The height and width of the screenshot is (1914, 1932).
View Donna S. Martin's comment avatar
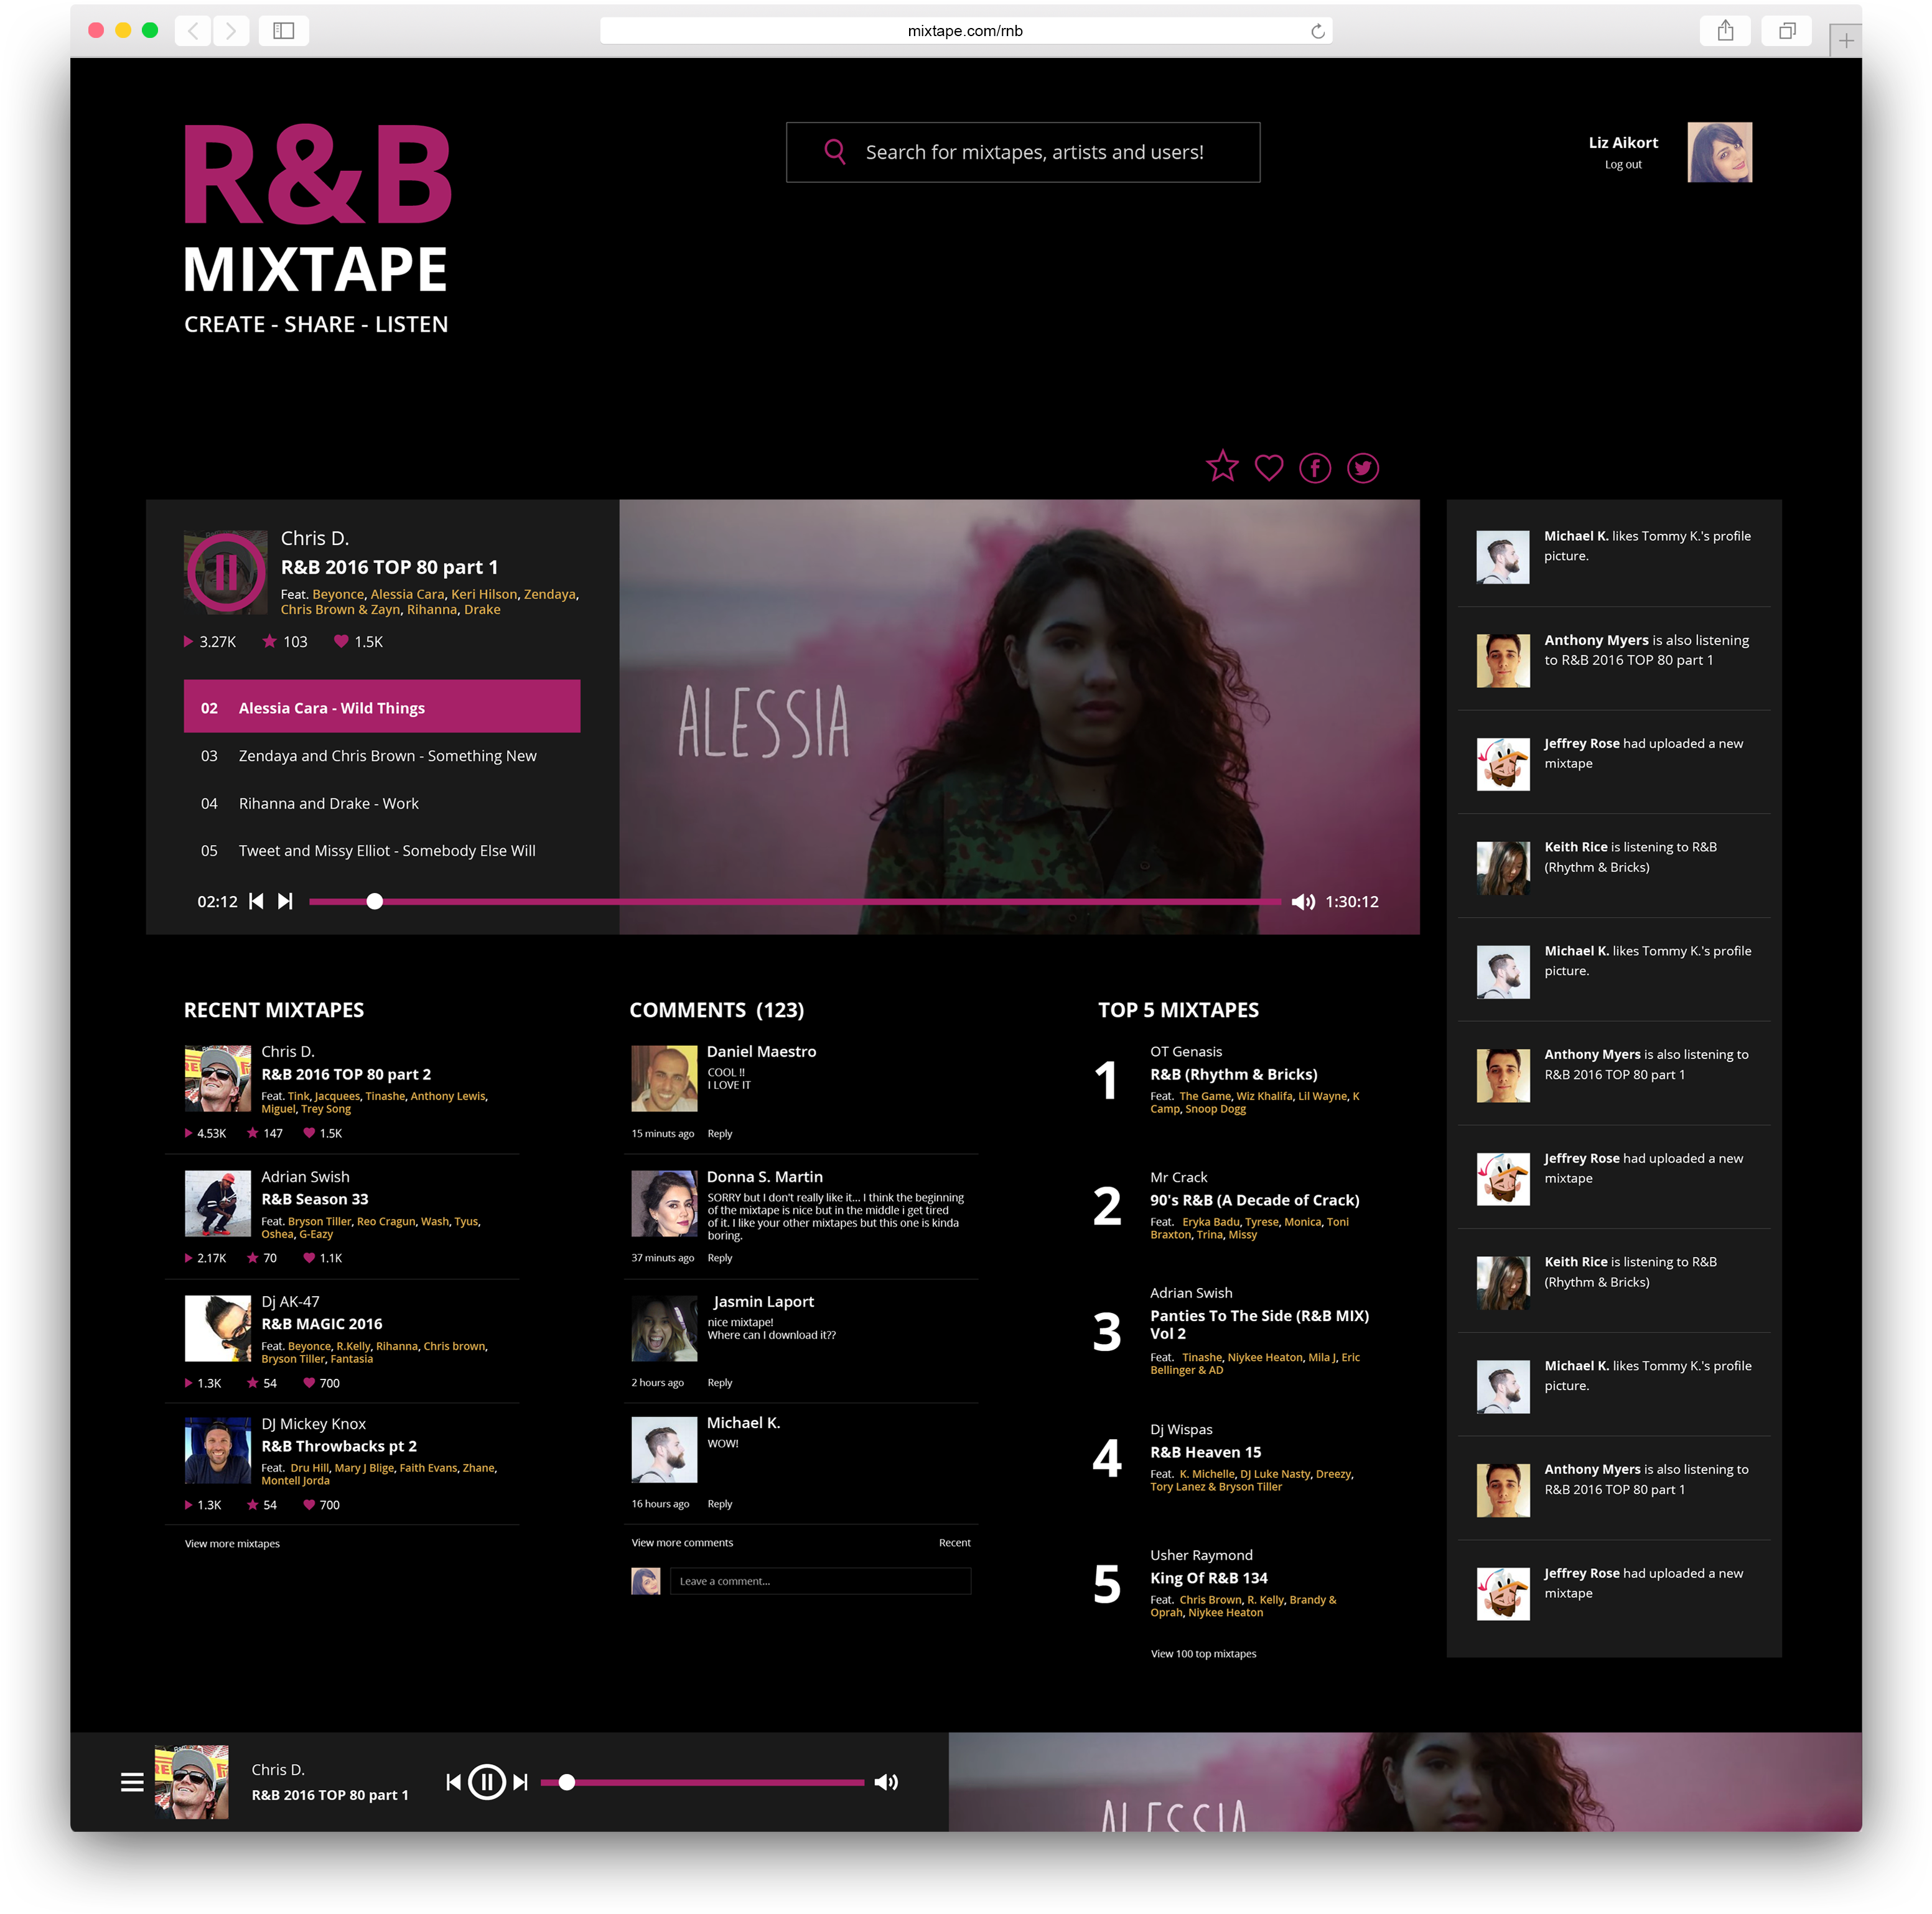[x=664, y=1204]
